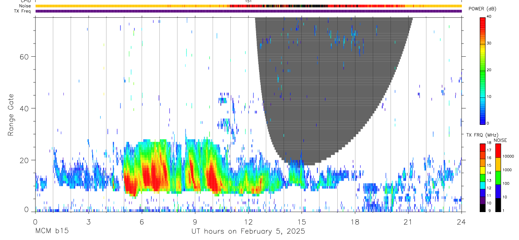Click the "3" tick on UT hours axis
Screen dimensions: 519x240
(x=88, y=221)
